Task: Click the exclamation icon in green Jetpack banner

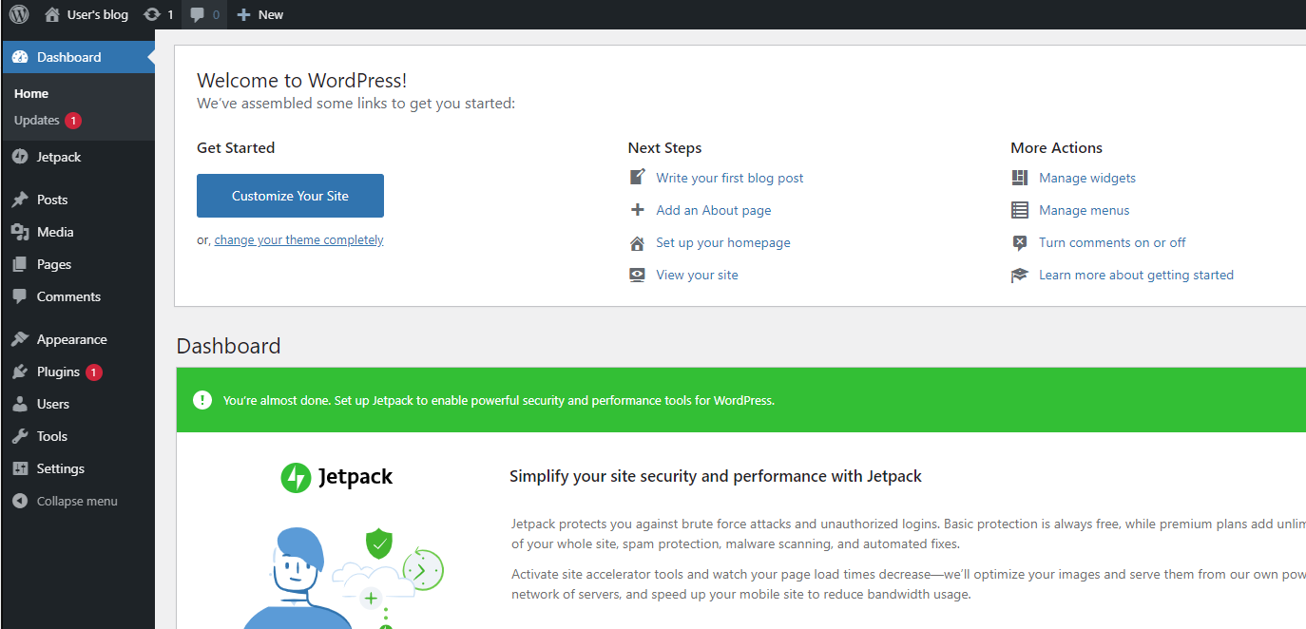Action: (202, 400)
